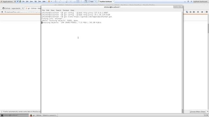This screenshot has width=209, height=117.
Task: Open the terminal View menu
Action: (x=53, y=10)
